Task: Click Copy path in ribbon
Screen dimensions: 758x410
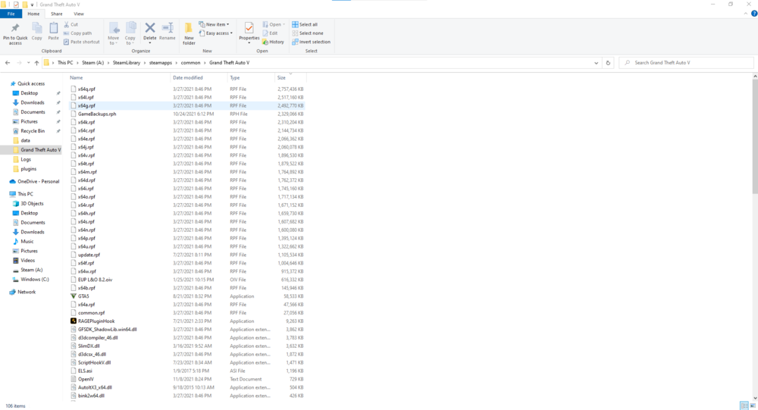Action: 77,33
